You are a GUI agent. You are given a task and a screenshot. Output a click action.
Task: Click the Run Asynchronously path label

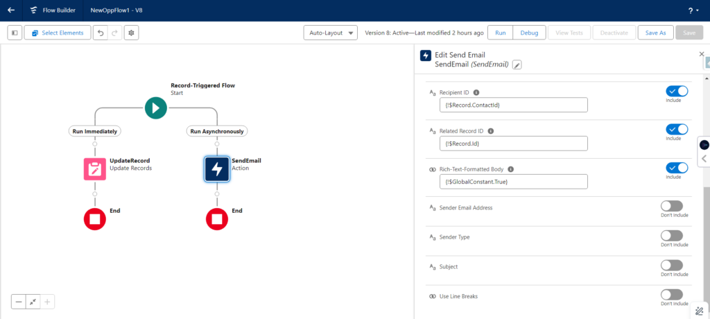[217, 131]
